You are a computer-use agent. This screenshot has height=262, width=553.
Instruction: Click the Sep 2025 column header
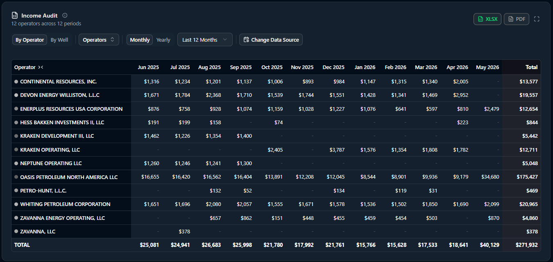pos(241,67)
